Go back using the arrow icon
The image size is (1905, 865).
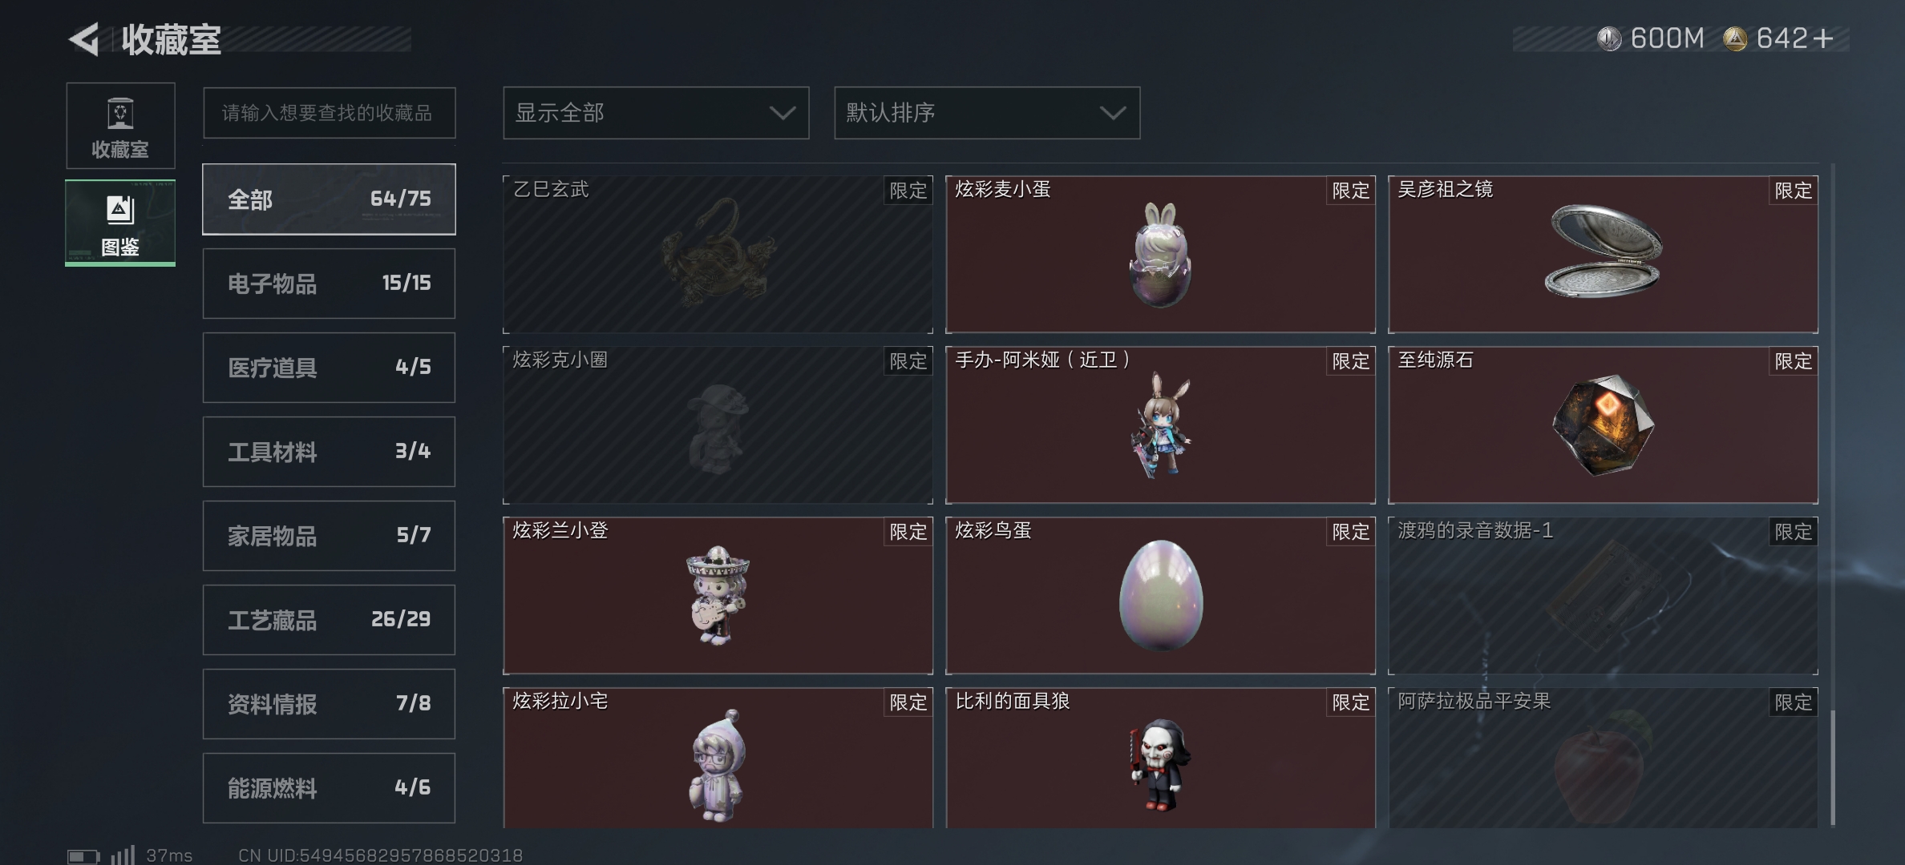click(x=84, y=38)
